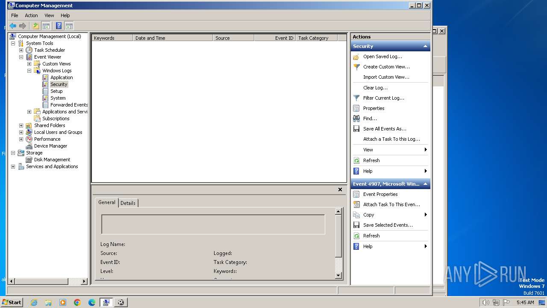This screenshot has width=547, height=308.
Task: Collapse the Windows Logs tree node
Action: (29, 71)
